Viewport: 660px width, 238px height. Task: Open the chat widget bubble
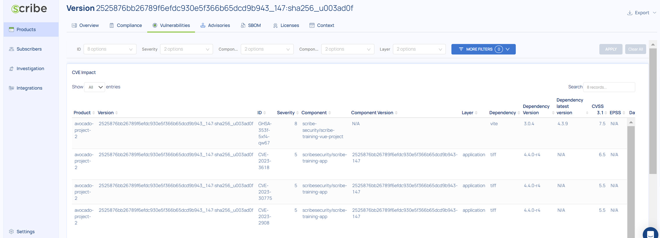[x=650, y=233]
